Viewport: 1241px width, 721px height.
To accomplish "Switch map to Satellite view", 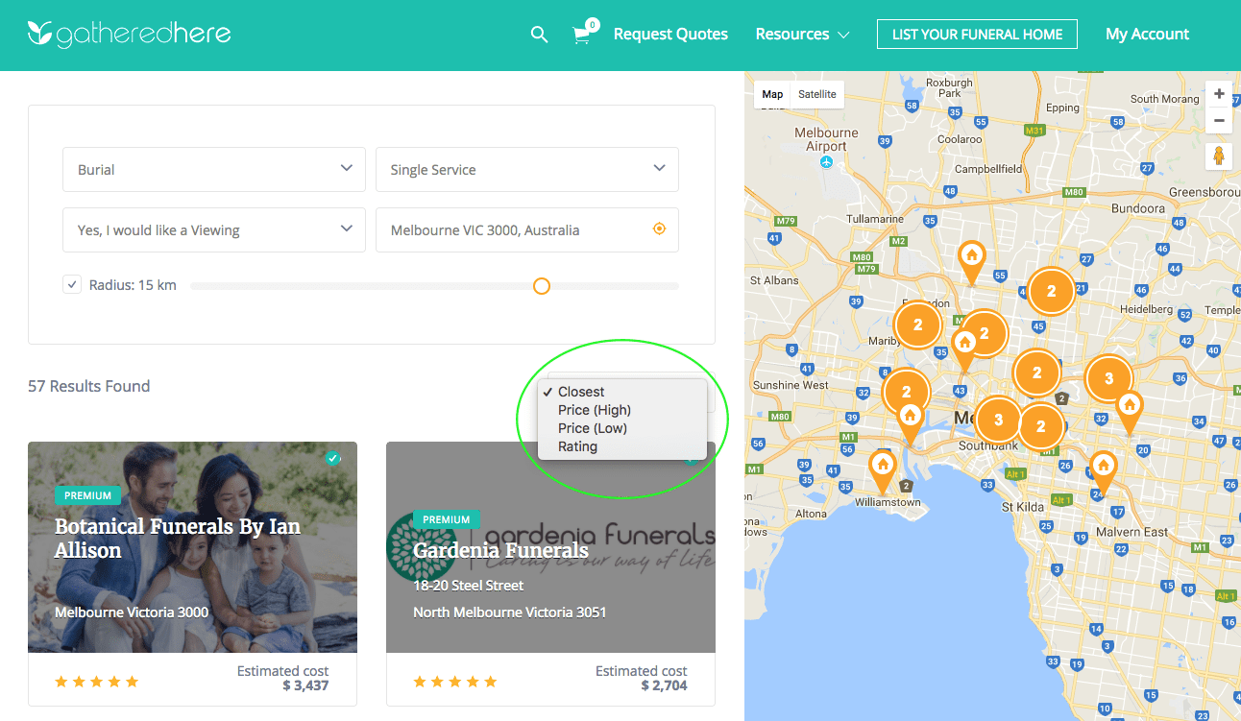I will pyautogui.click(x=817, y=94).
